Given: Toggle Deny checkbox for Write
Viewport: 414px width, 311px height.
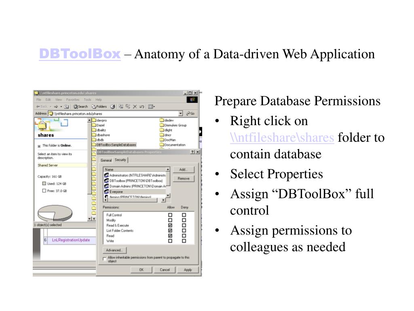Looking at the screenshot, I should tap(184, 241).
